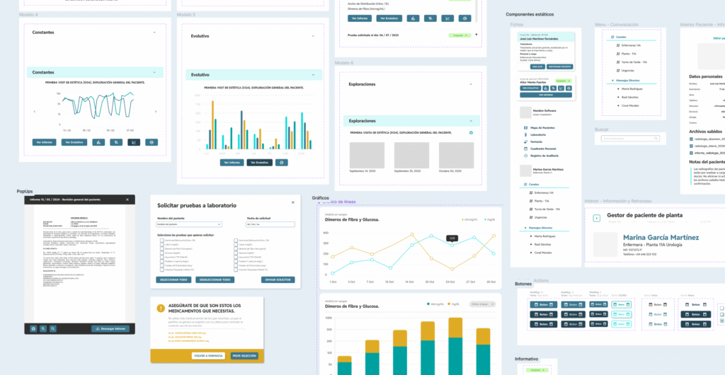This screenshot has height=375, width=725.
Task: Toggle the X-marked checkbox beside the Botones frame
Action: point(723,321)
